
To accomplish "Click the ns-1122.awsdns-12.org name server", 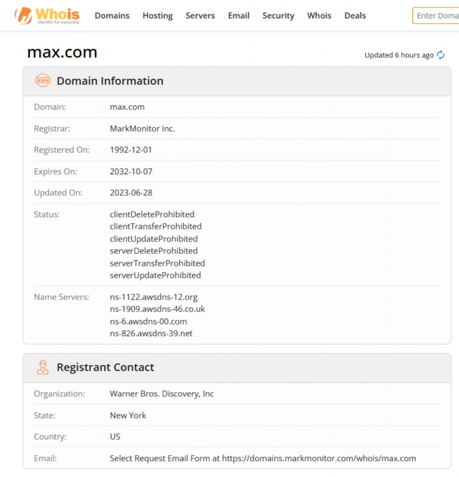I will pyautogui.click(x=154, y=297).
